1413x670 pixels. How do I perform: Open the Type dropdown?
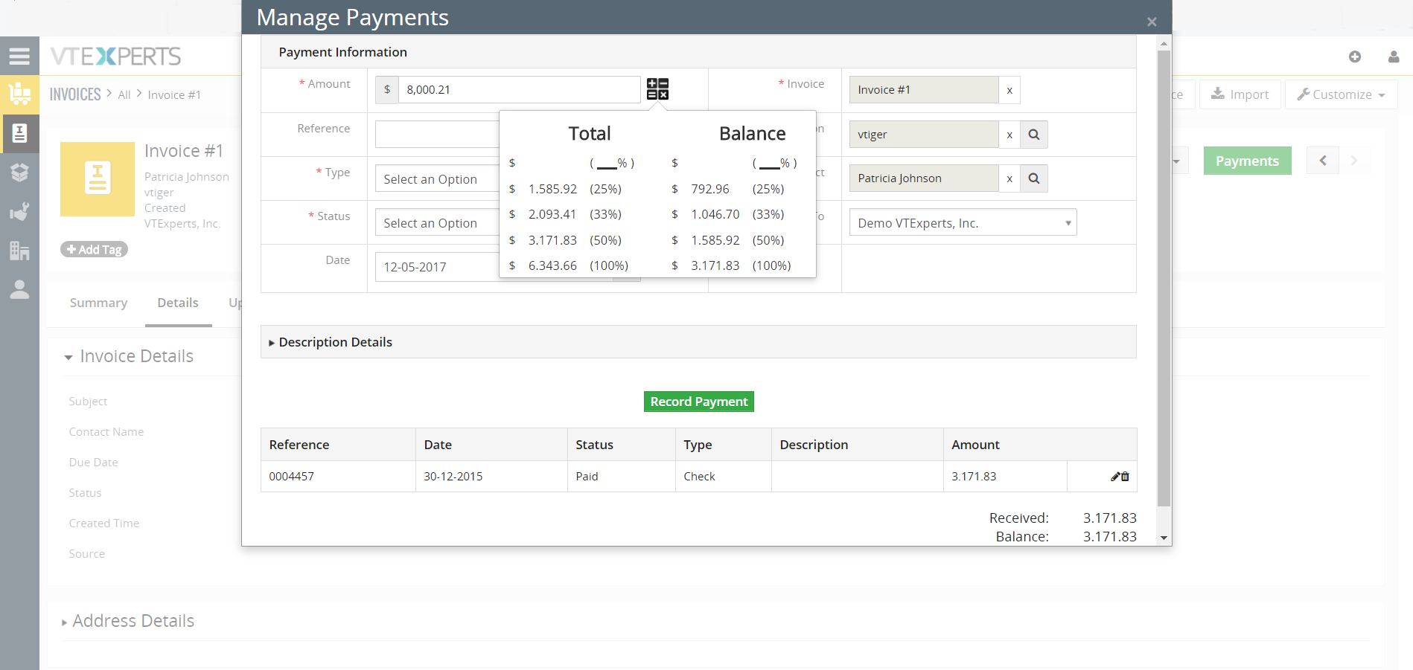(x=438, y=179)
